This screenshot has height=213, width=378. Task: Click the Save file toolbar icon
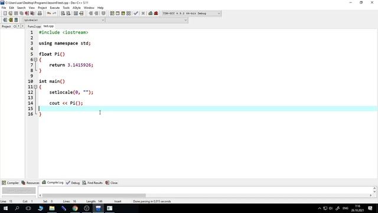point(16,14)
